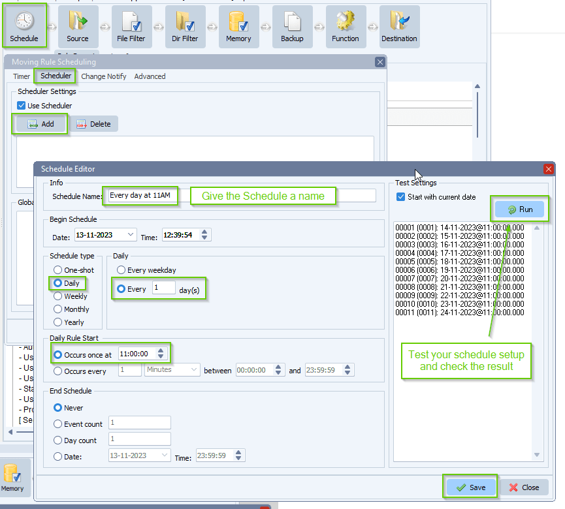
Task: Switch to the Advanced tab
Action: click(x=150, y=76)
